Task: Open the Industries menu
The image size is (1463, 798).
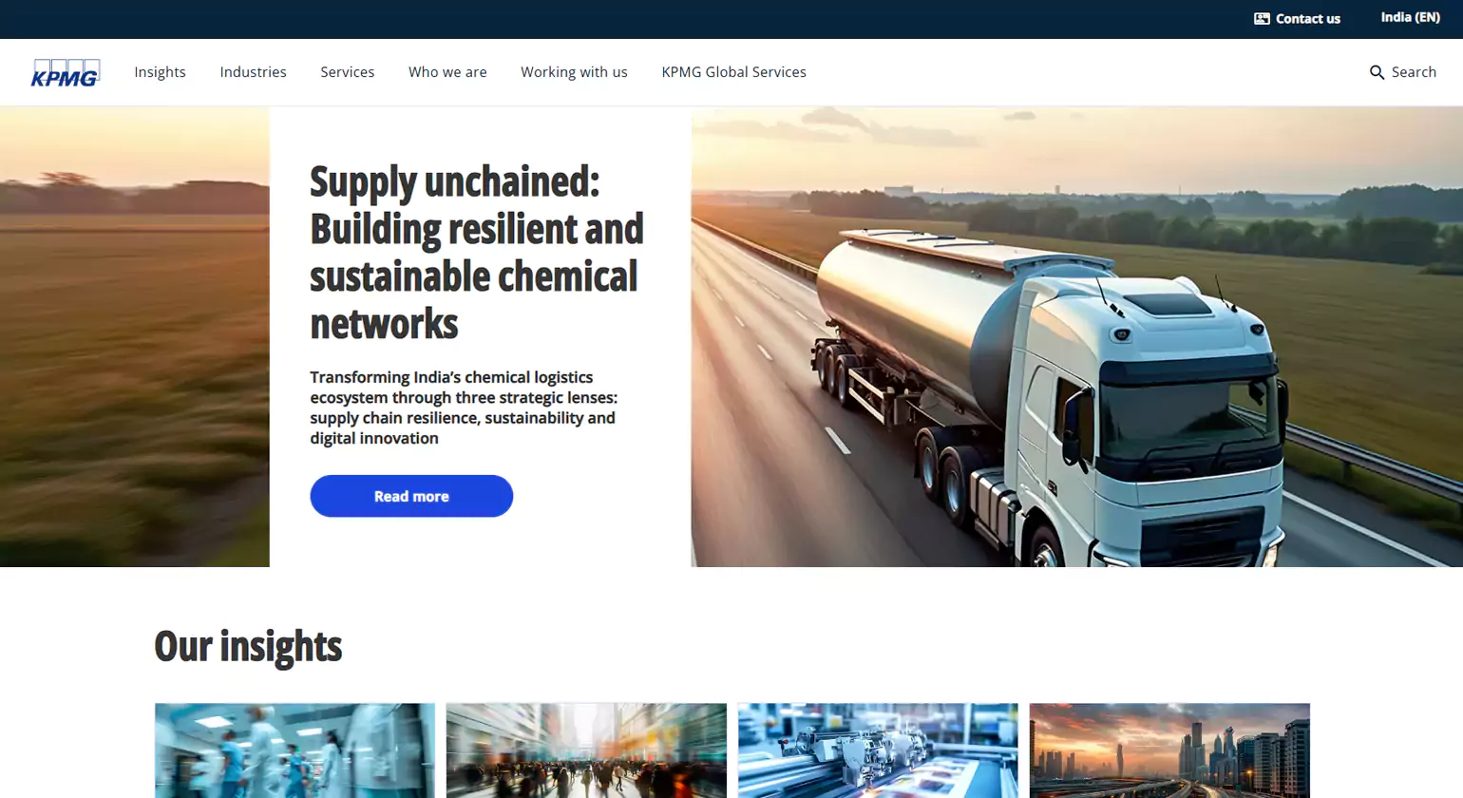Action: [x=253, y=72]
